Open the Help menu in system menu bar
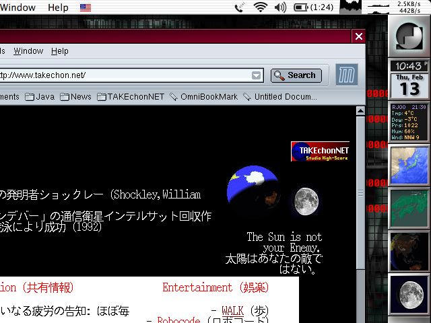 (x=58, y=7)
